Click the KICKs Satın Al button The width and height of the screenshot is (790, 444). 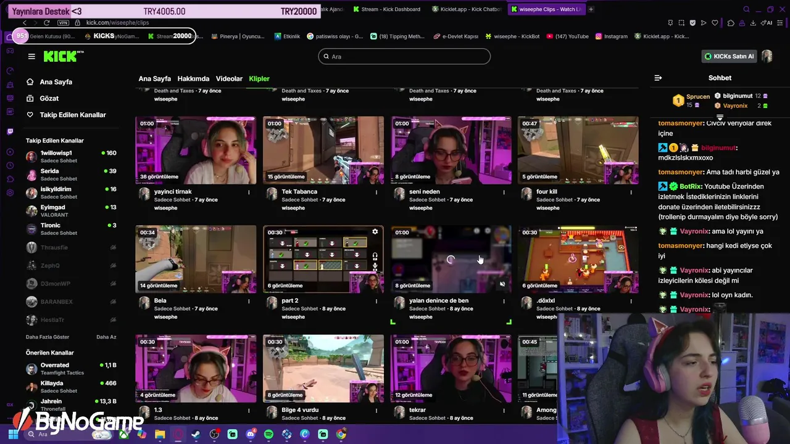[x=730, y=56]
